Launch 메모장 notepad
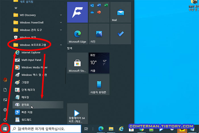The image size is (199, 133). coord(38,97)
